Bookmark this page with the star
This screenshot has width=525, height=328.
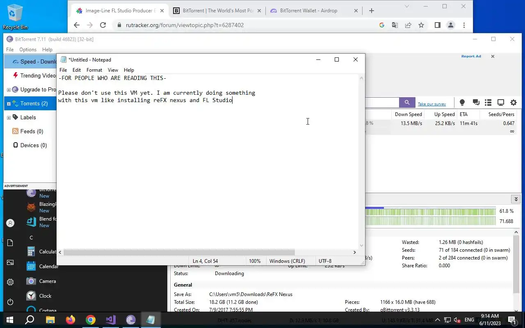pyautogui.click(x=421, y=25)
